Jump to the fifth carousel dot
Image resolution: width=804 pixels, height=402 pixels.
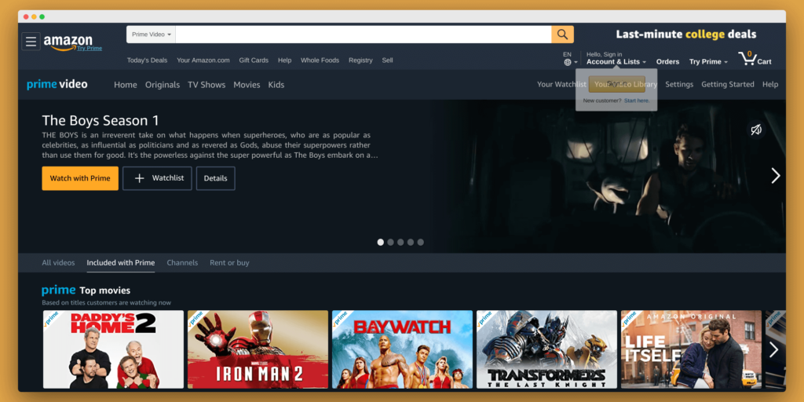421,242
